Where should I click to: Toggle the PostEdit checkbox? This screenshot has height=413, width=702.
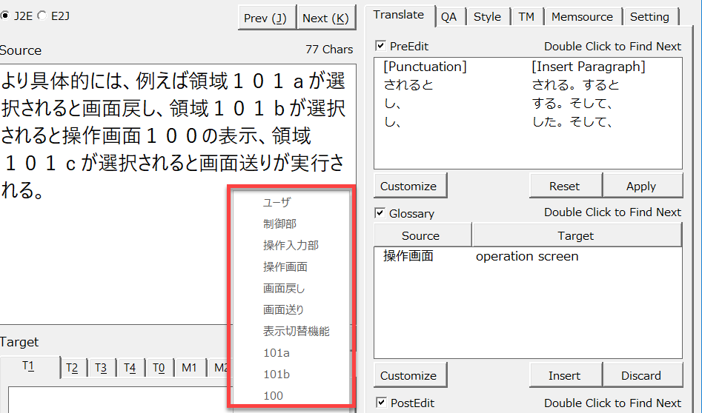[x=381, y=403]
